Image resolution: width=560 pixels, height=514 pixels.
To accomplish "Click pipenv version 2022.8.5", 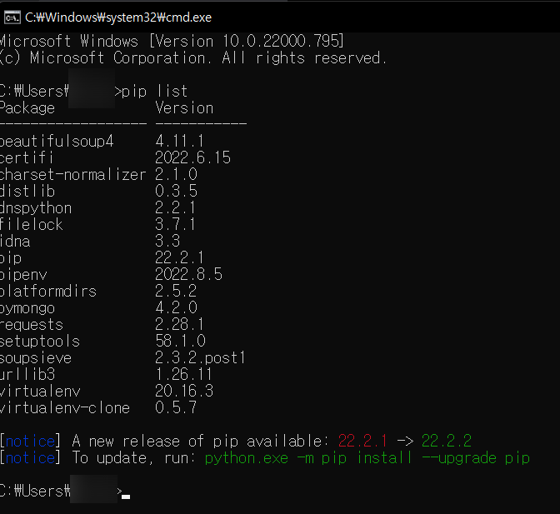I will [x=189, y=274].
